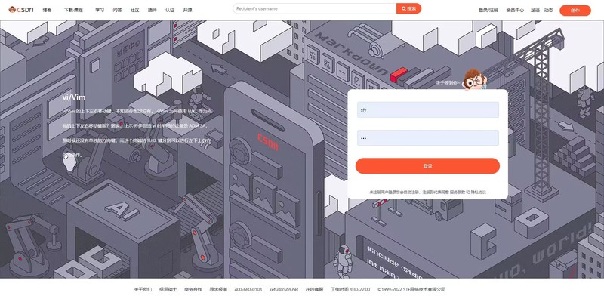Open the 下载·课程 menu item
The height and width of the screenshot is (302, 604).
click(x=73, y=11)
